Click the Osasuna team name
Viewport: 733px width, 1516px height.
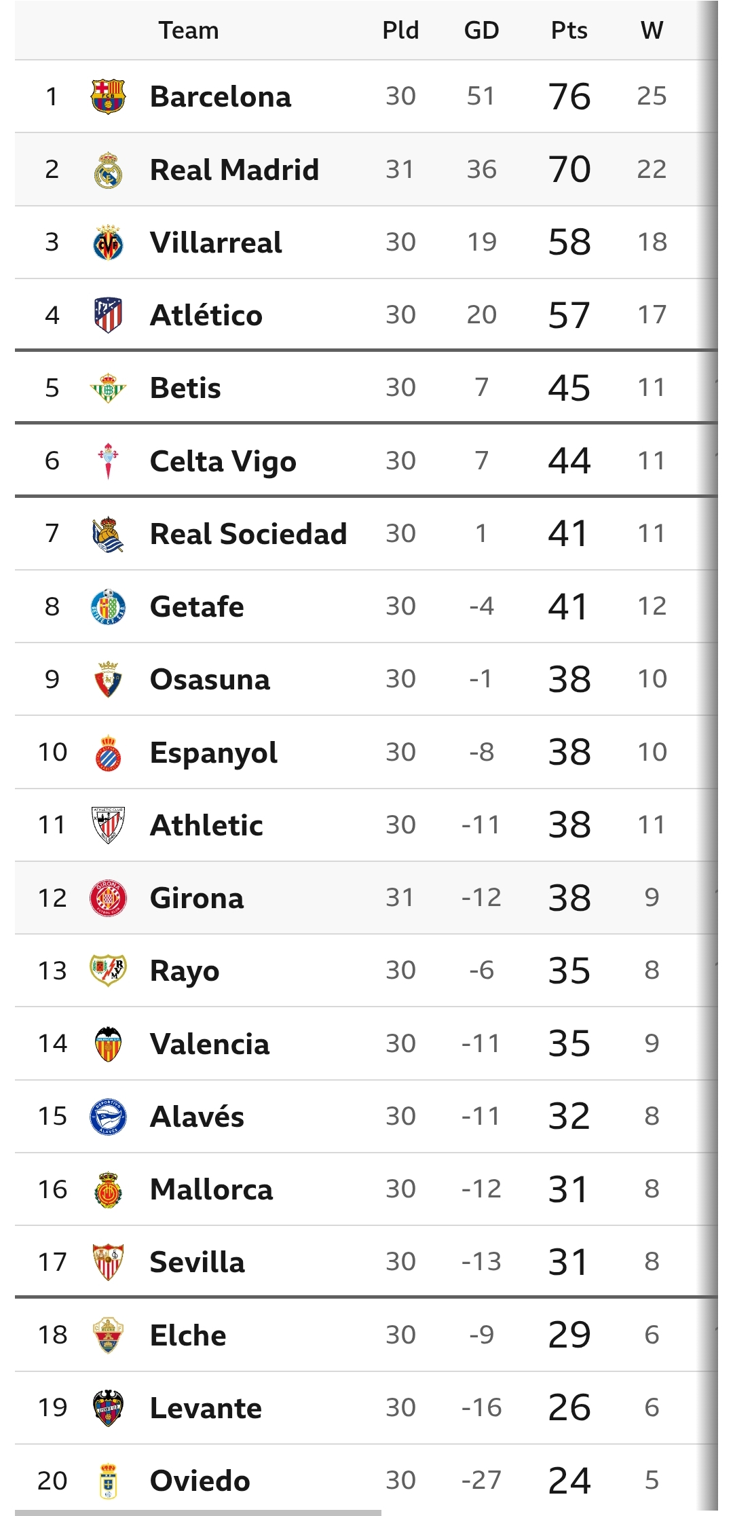tap(210, 679)
